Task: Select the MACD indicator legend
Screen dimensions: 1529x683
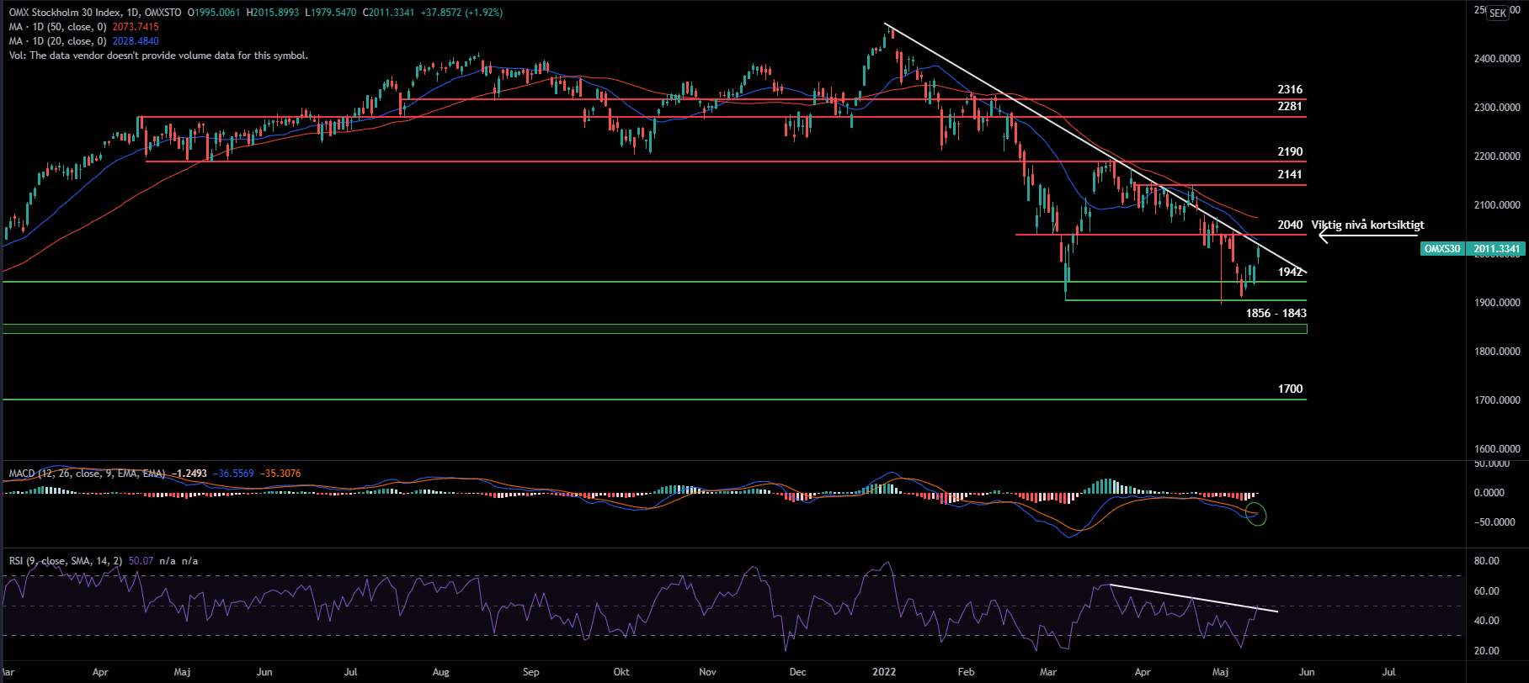Action: point(88,474)
